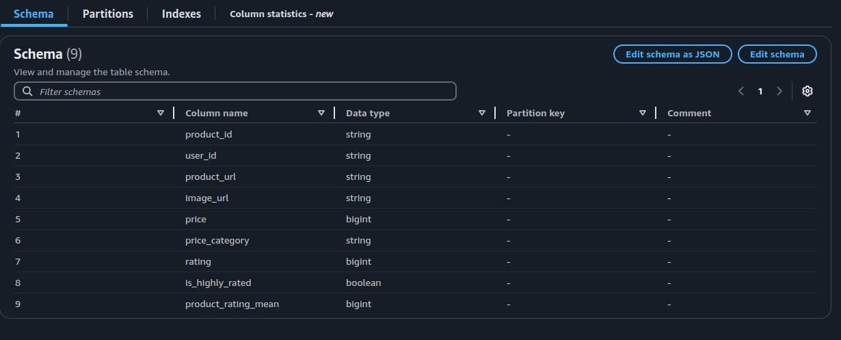Viewport: 841px width, 340px height.
Task: Go to next page arrow
Action: coord(779,91)
